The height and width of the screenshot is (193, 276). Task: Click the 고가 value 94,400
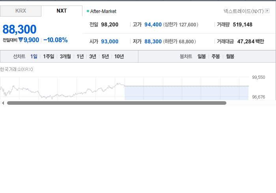pos(153,24)
